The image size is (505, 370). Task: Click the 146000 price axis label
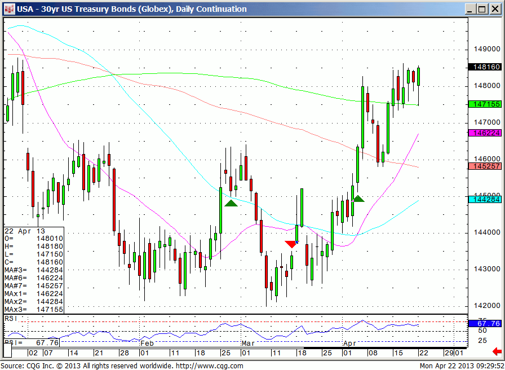(487, 159)
